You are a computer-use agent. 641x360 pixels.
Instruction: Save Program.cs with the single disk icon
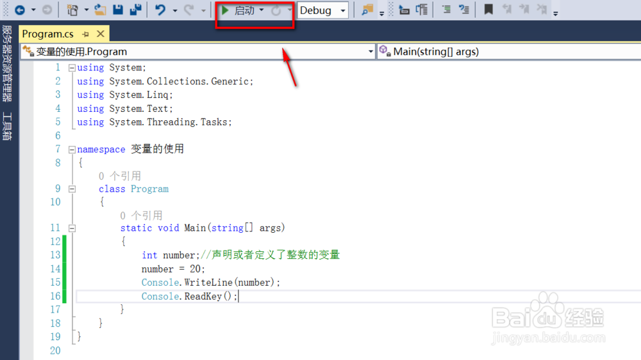point(118,10)
